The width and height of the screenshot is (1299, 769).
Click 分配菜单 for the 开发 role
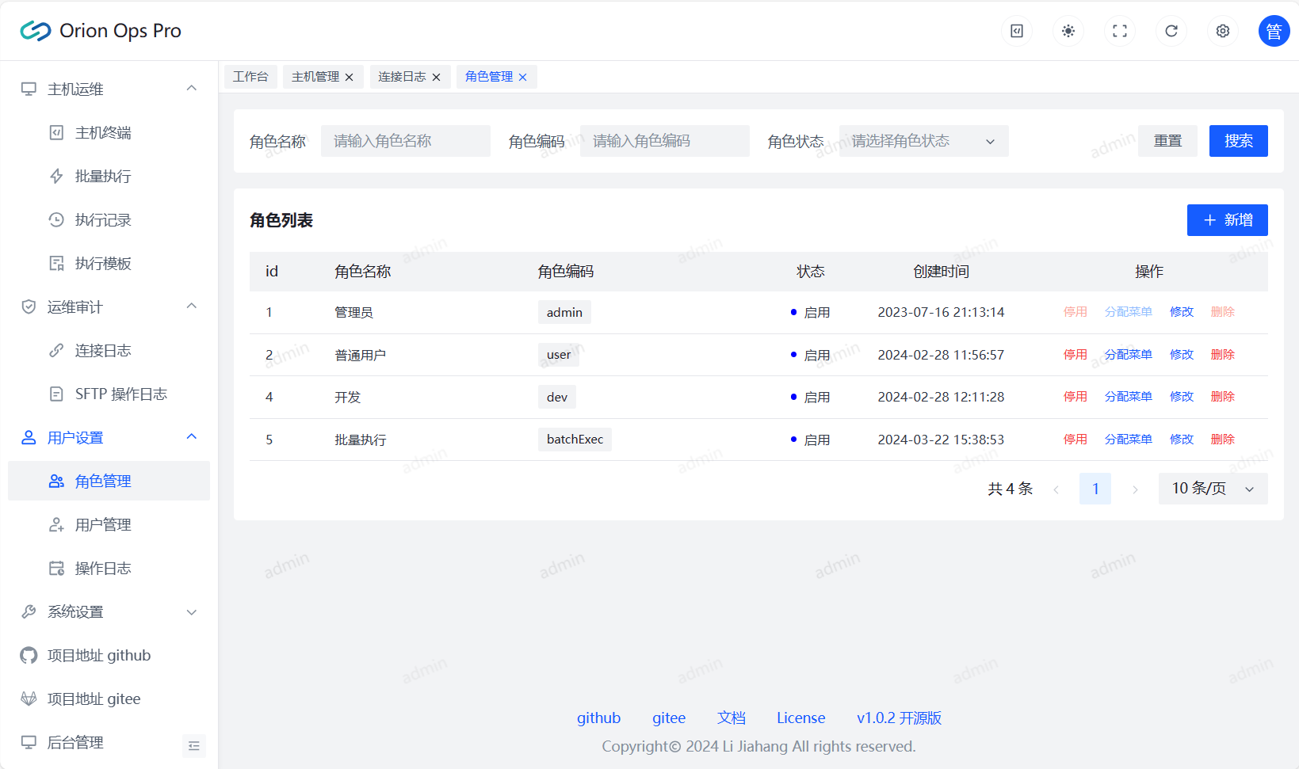click(x=1128, y=397)
